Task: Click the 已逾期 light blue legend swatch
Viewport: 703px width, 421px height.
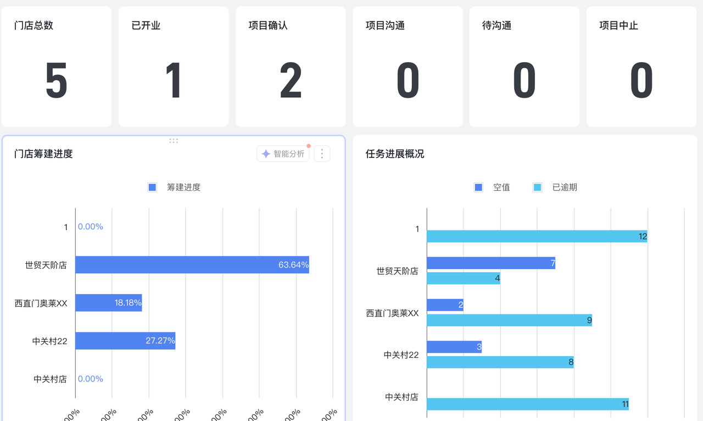Action: pos(538,187)
